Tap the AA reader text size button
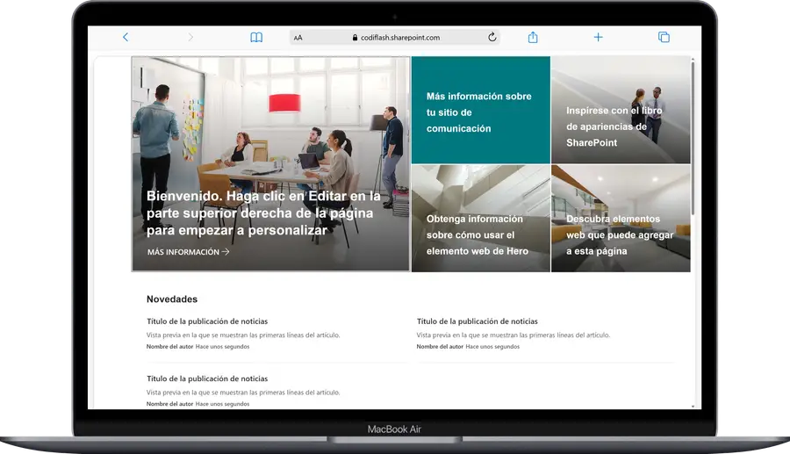Viewport: 790px width, 454px height. click(x=298, y=37)
